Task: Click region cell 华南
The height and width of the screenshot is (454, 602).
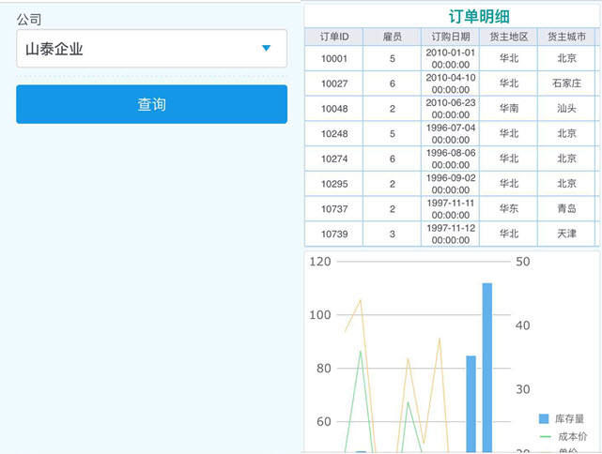Action: [509, 109]
